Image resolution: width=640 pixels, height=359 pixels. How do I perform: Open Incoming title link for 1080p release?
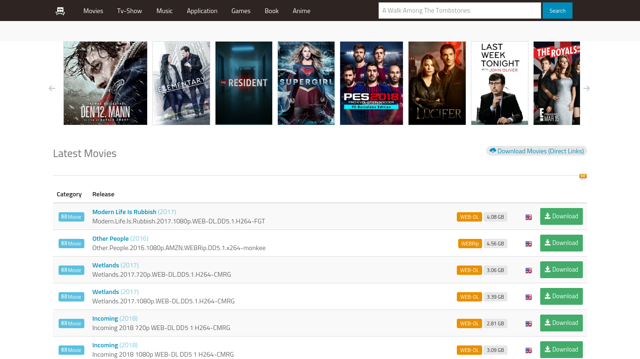click(105, 345)
